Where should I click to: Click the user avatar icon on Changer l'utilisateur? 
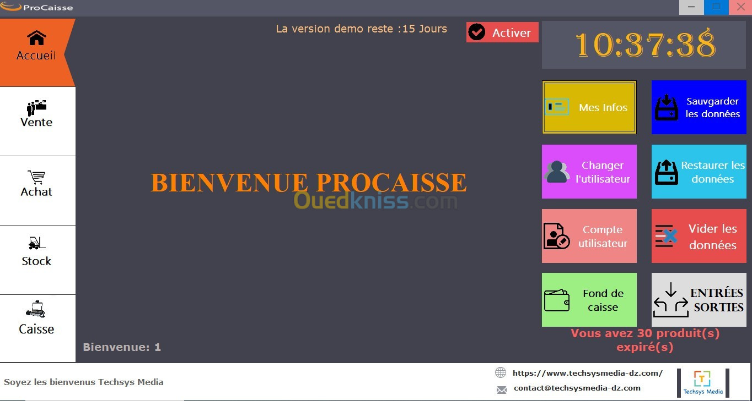click(557, 172)
